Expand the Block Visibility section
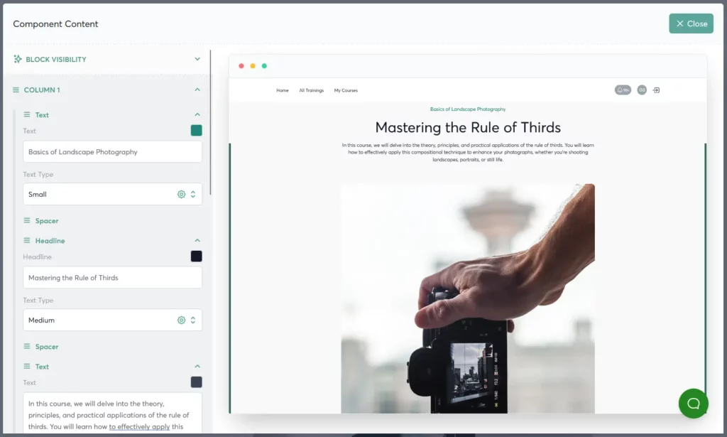 point(197,59)
